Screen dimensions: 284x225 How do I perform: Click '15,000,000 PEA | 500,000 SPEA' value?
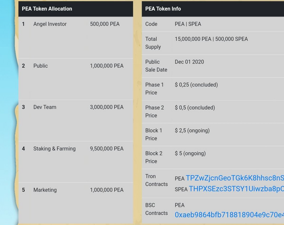211,39
